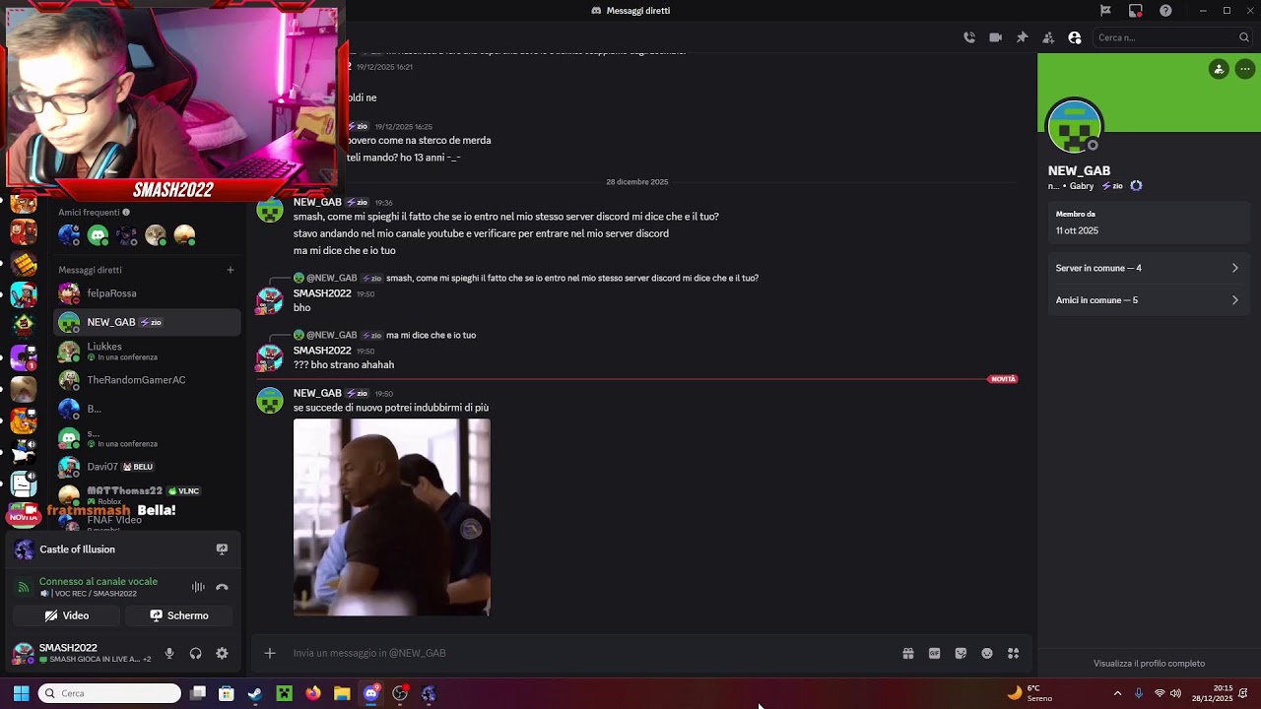Click the plus attach button in message bar

[x=270, y=653]
